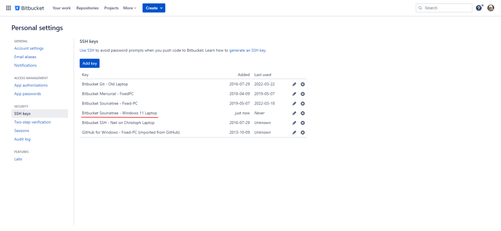Delete the Bitbucket Sourcetree - Fixed-PC key

pyautogui.click(x=303, y=104)
